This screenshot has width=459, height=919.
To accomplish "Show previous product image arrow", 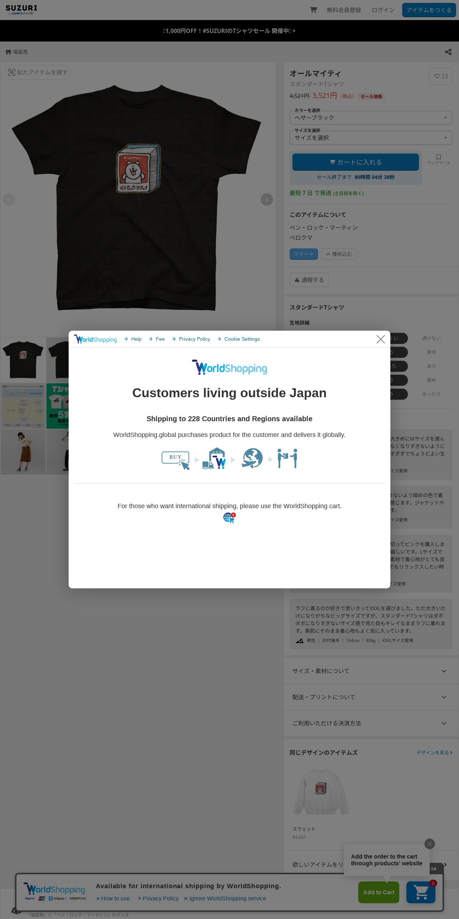I will tap(9, 199).
